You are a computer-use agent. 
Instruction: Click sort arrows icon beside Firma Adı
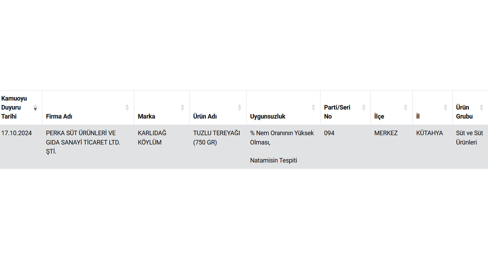pos(127,108)
